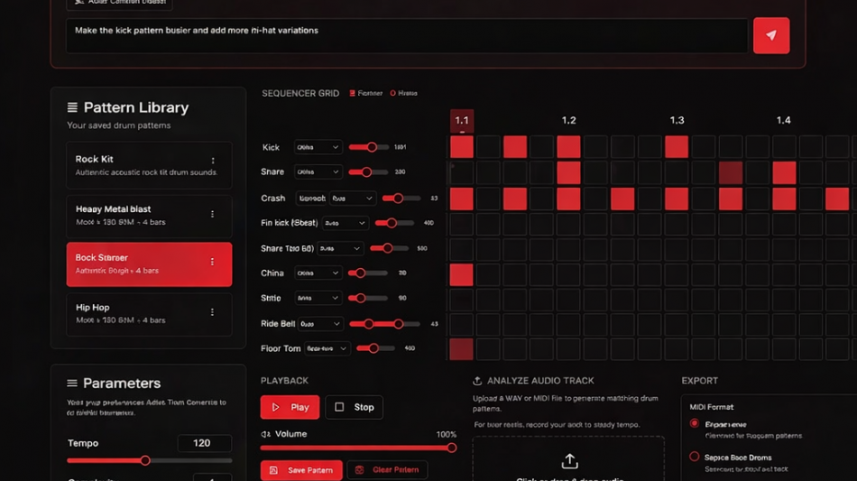Image resolution: width=857 pixels, height=481 pixels.
Task: Select the first MIDI Format radio option
Action: [694, 423]
